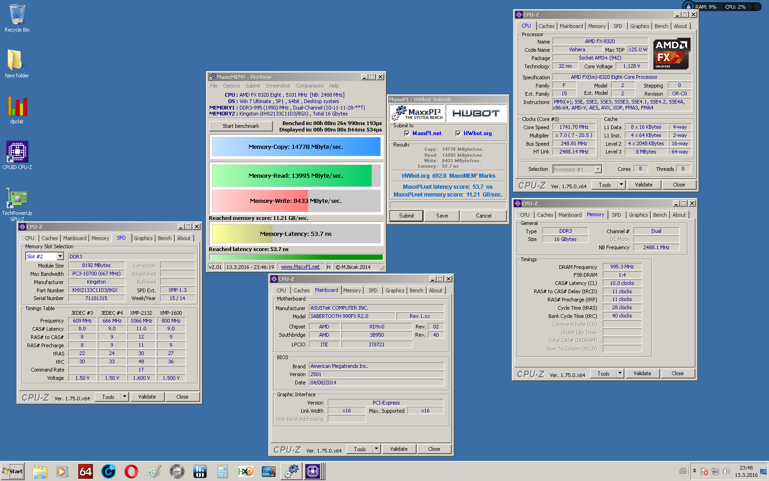Click the taskbar clock showing 23:48
Screen dimensions: 769x481
tap(746, 471)
